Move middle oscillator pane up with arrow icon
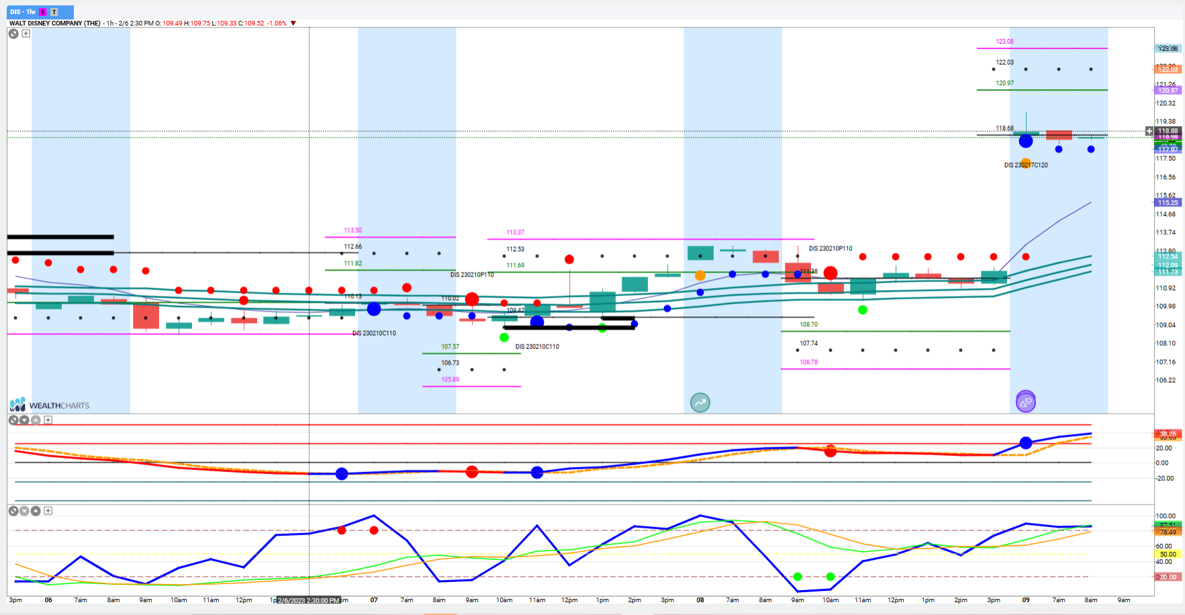 (x=36, y=420)
